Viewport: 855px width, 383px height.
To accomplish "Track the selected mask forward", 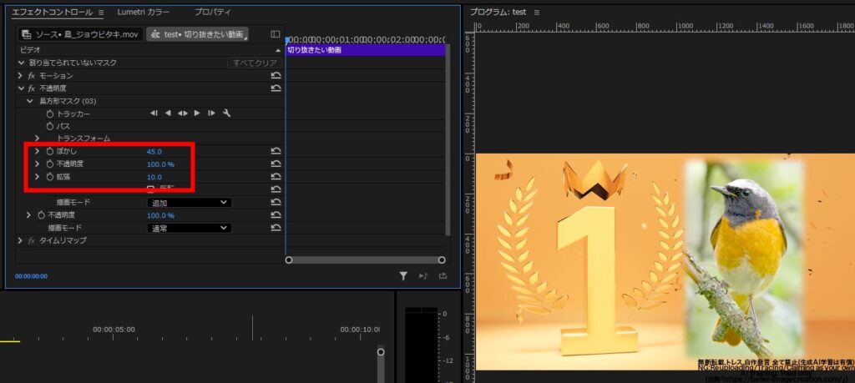I will coord(197,113).
